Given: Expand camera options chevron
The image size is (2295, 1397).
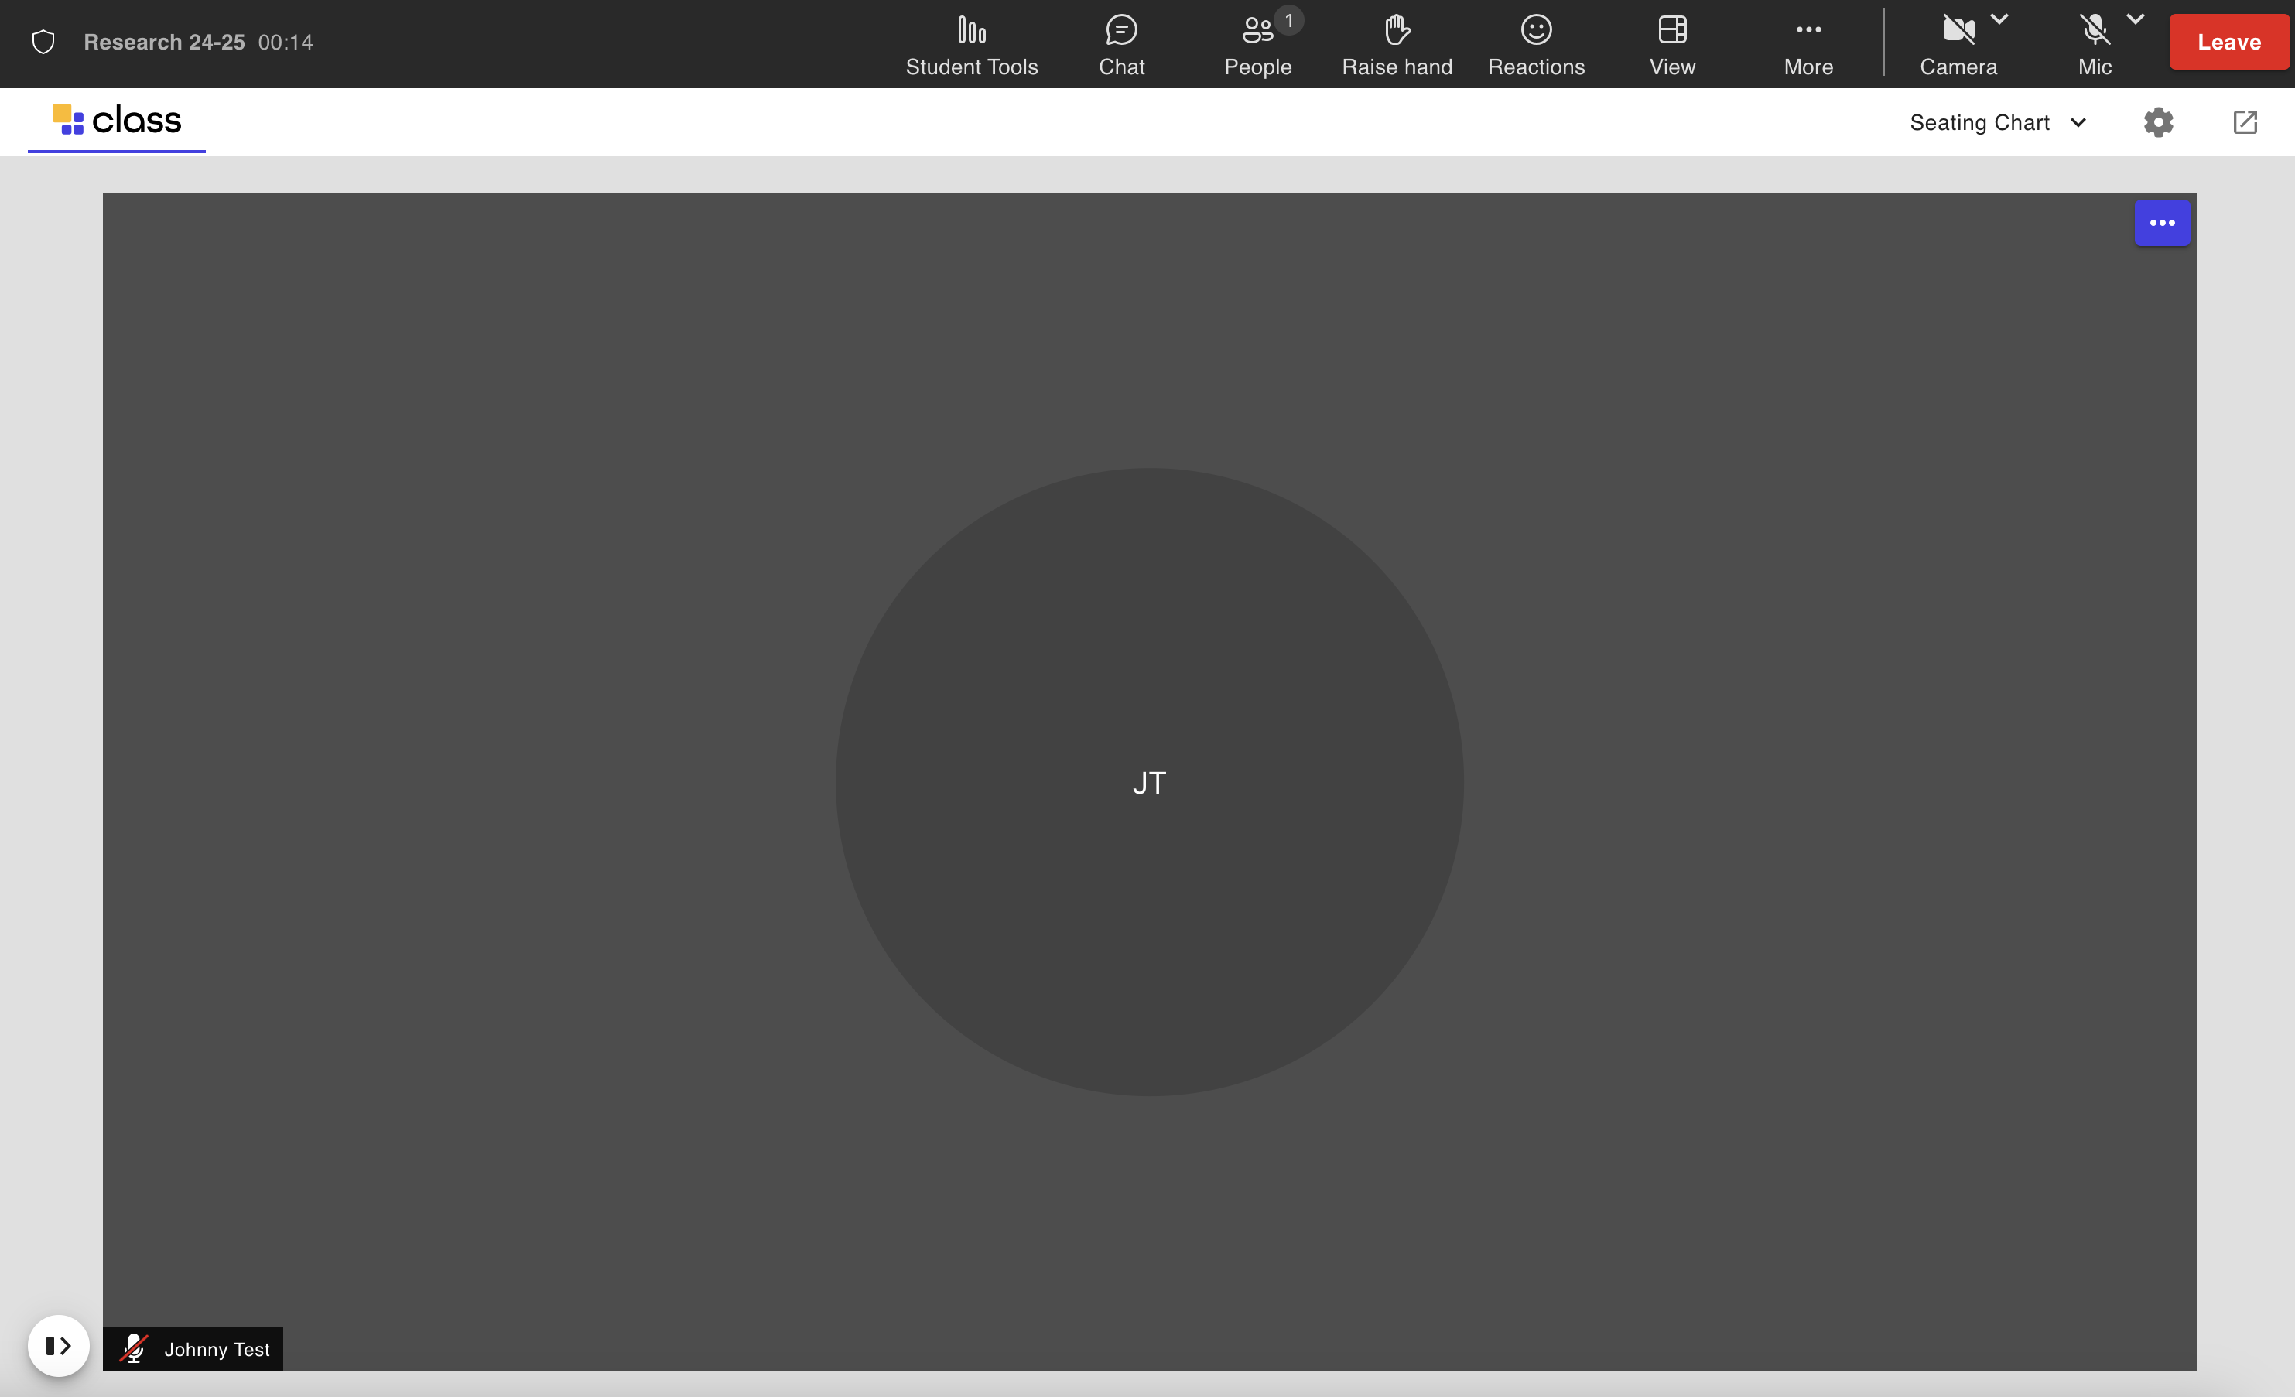Looking at the screenshot, I should coord(1999,19).
